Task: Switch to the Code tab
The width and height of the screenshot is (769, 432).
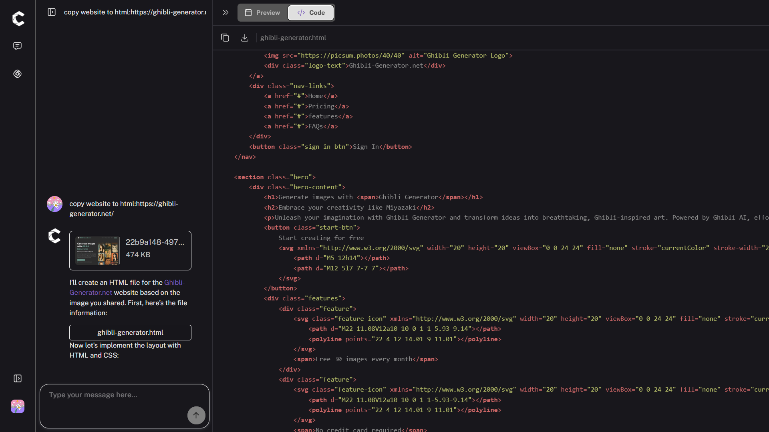Action: click(311, 12)
